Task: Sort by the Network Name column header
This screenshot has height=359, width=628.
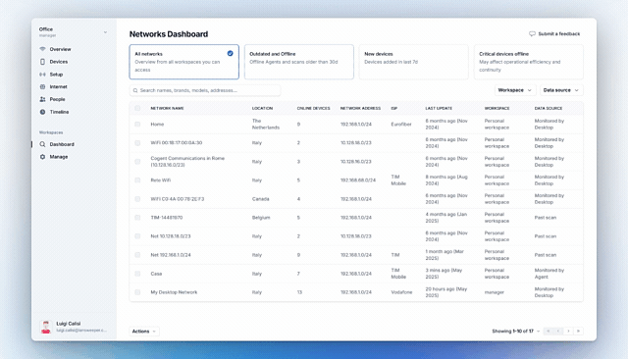Action: 167,109
